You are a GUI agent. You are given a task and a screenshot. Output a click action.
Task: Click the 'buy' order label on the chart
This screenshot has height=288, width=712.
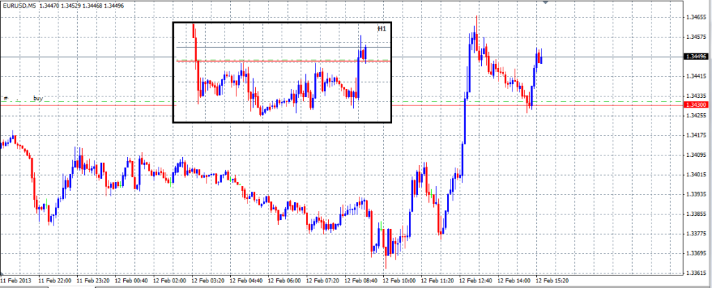[x=38, y=99]
